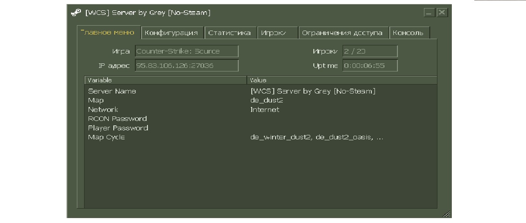Minimize the server window

pos(429,13)
